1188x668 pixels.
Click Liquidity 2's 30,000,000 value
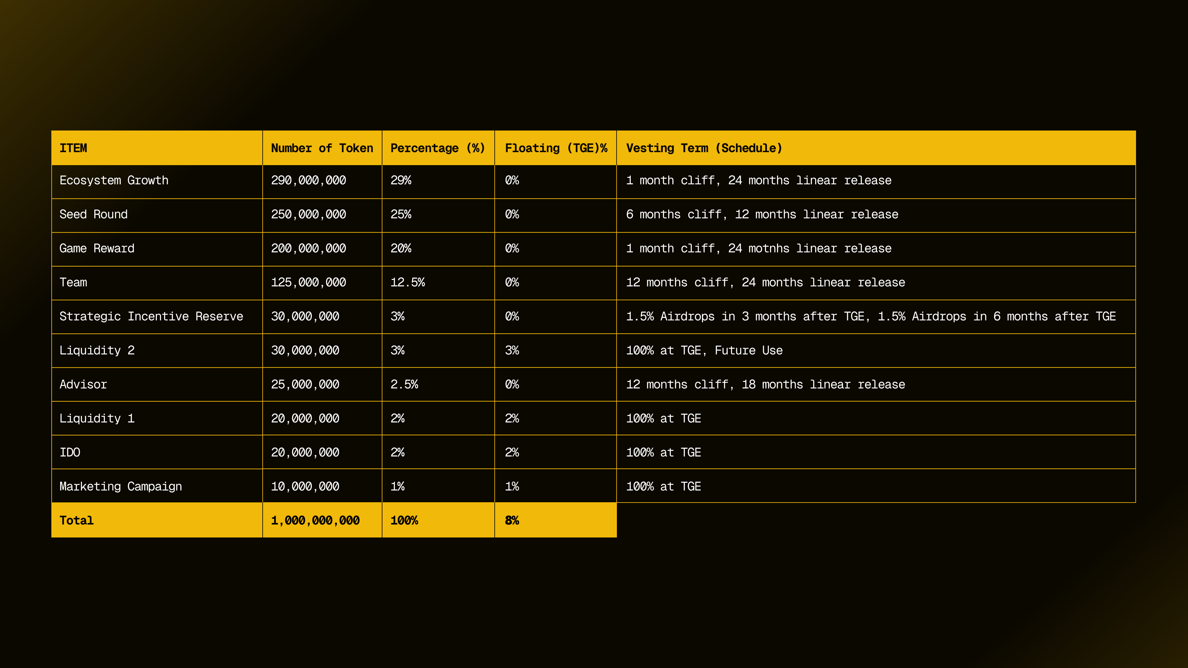(x=305, y=350)
